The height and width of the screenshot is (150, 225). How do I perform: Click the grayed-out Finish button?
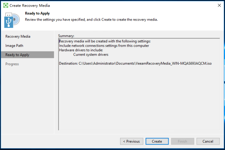183,141
